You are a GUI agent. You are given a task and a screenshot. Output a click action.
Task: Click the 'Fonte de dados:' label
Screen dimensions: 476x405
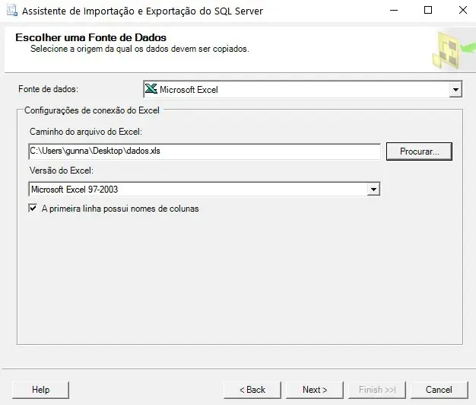coord(48,89)
